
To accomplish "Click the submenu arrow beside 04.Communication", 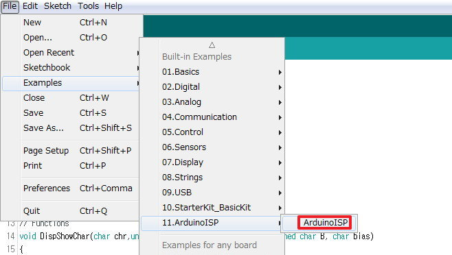I will 280,117.
